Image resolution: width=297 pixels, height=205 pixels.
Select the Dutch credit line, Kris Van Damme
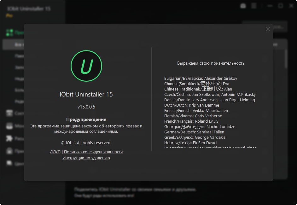(x=192, y=105)
